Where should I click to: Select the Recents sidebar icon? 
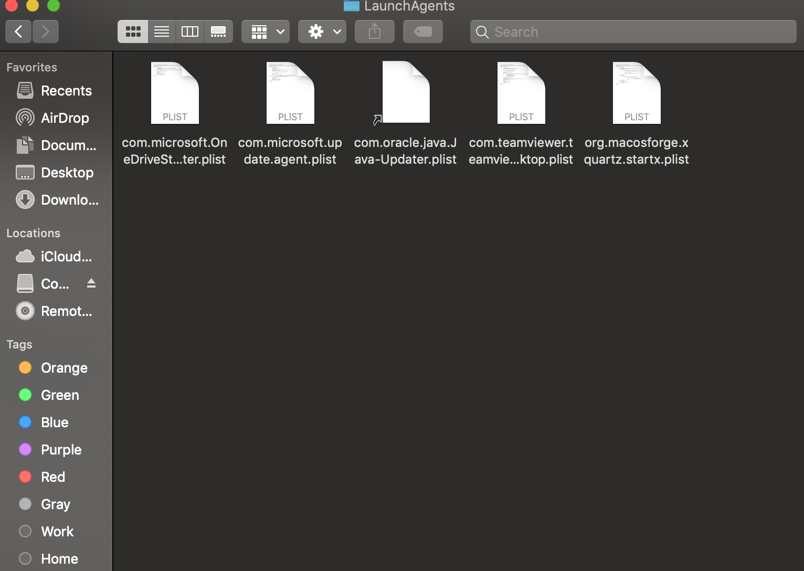(x=25, y=90)
